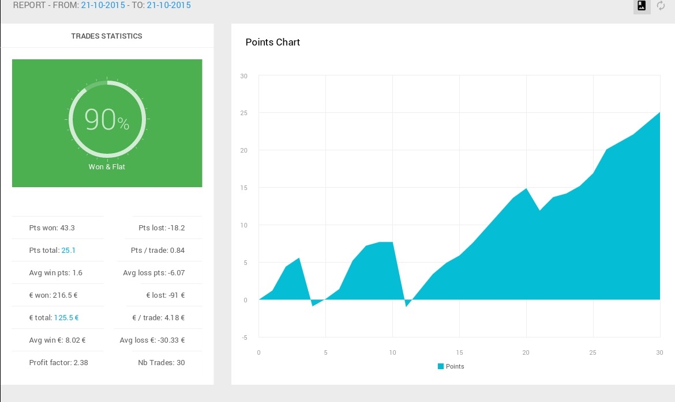The width and height of the screenshot is (675, 402).
Task: Click the save-as-image icon in report header
Action: point(642,6)
